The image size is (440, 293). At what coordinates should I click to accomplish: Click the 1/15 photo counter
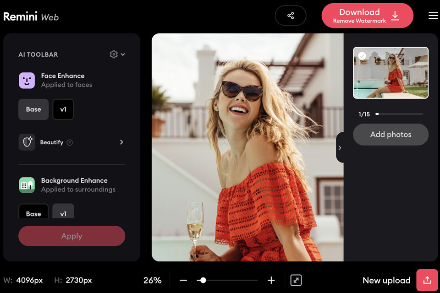point(364,114)
